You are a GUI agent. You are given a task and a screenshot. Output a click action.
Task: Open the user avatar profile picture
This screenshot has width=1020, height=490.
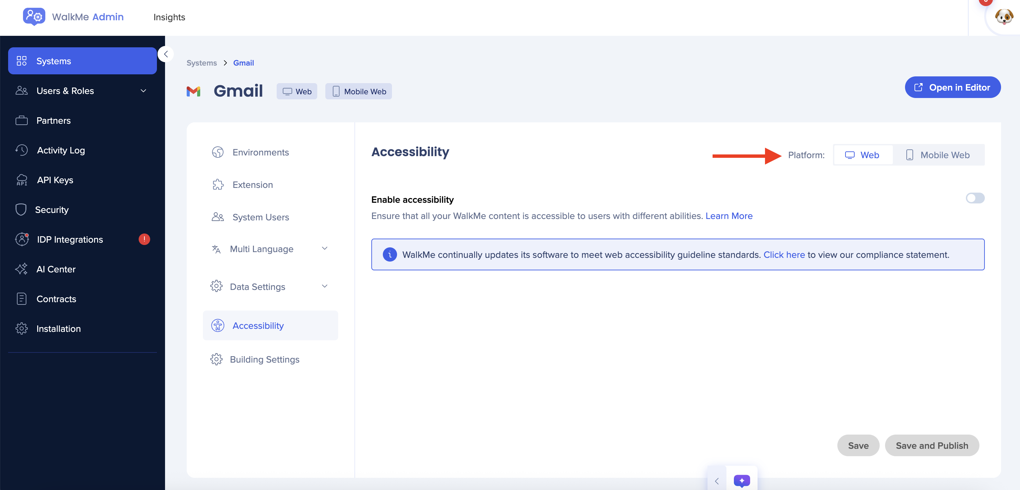[1004, 17]
